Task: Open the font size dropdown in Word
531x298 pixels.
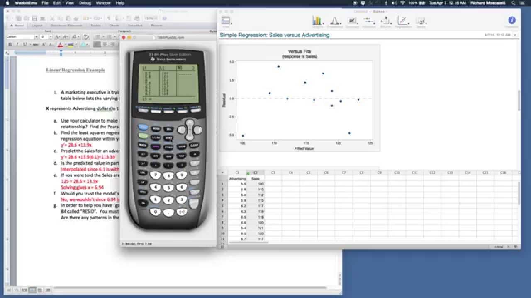Action: pyautogui.click(x=51, y=37)
